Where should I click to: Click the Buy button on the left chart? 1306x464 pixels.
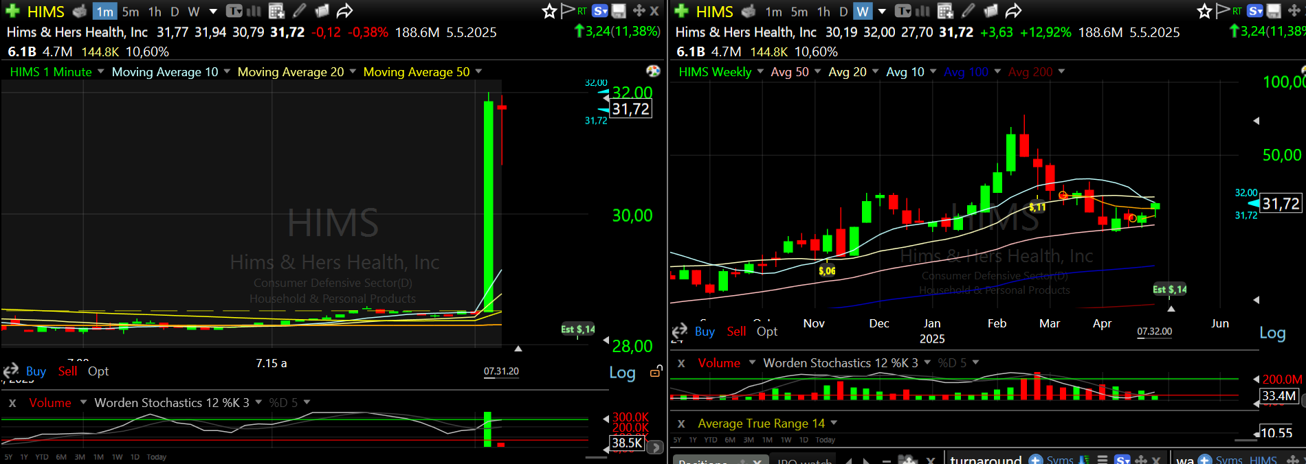(36, 371)
